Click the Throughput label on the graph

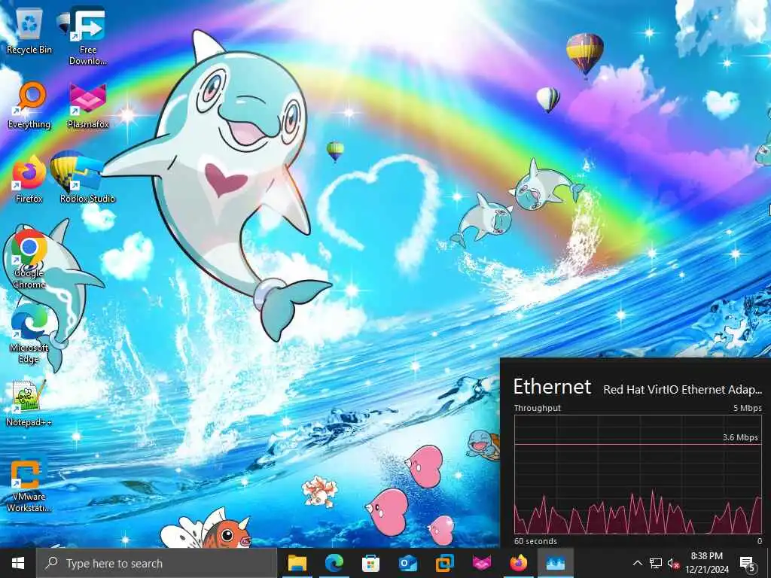[x=537, y=408]
